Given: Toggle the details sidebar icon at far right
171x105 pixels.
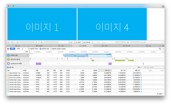Looking at the screenshot, I should (163, 49).
